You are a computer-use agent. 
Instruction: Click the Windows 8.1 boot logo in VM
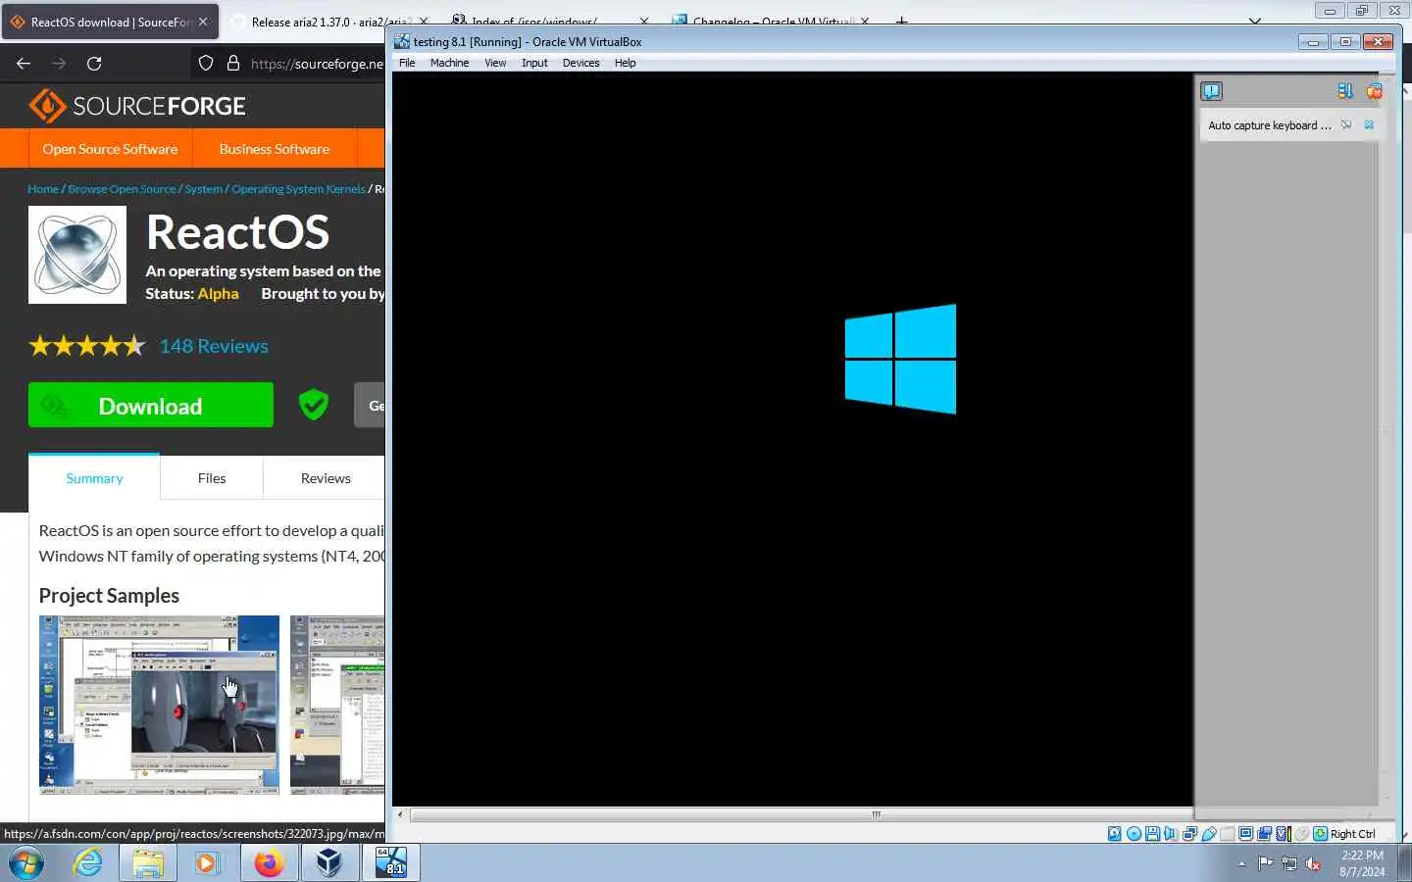[900, 359]
